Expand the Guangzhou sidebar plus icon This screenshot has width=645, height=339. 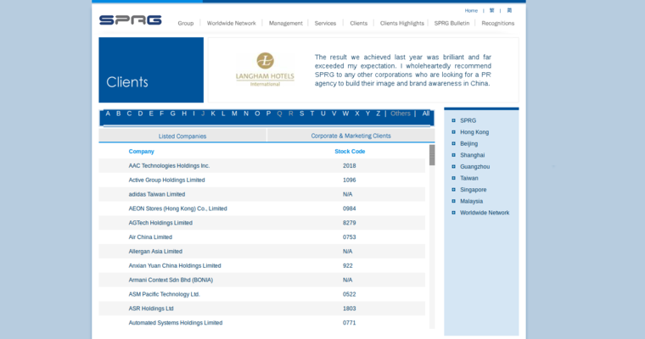click(453, 166)
